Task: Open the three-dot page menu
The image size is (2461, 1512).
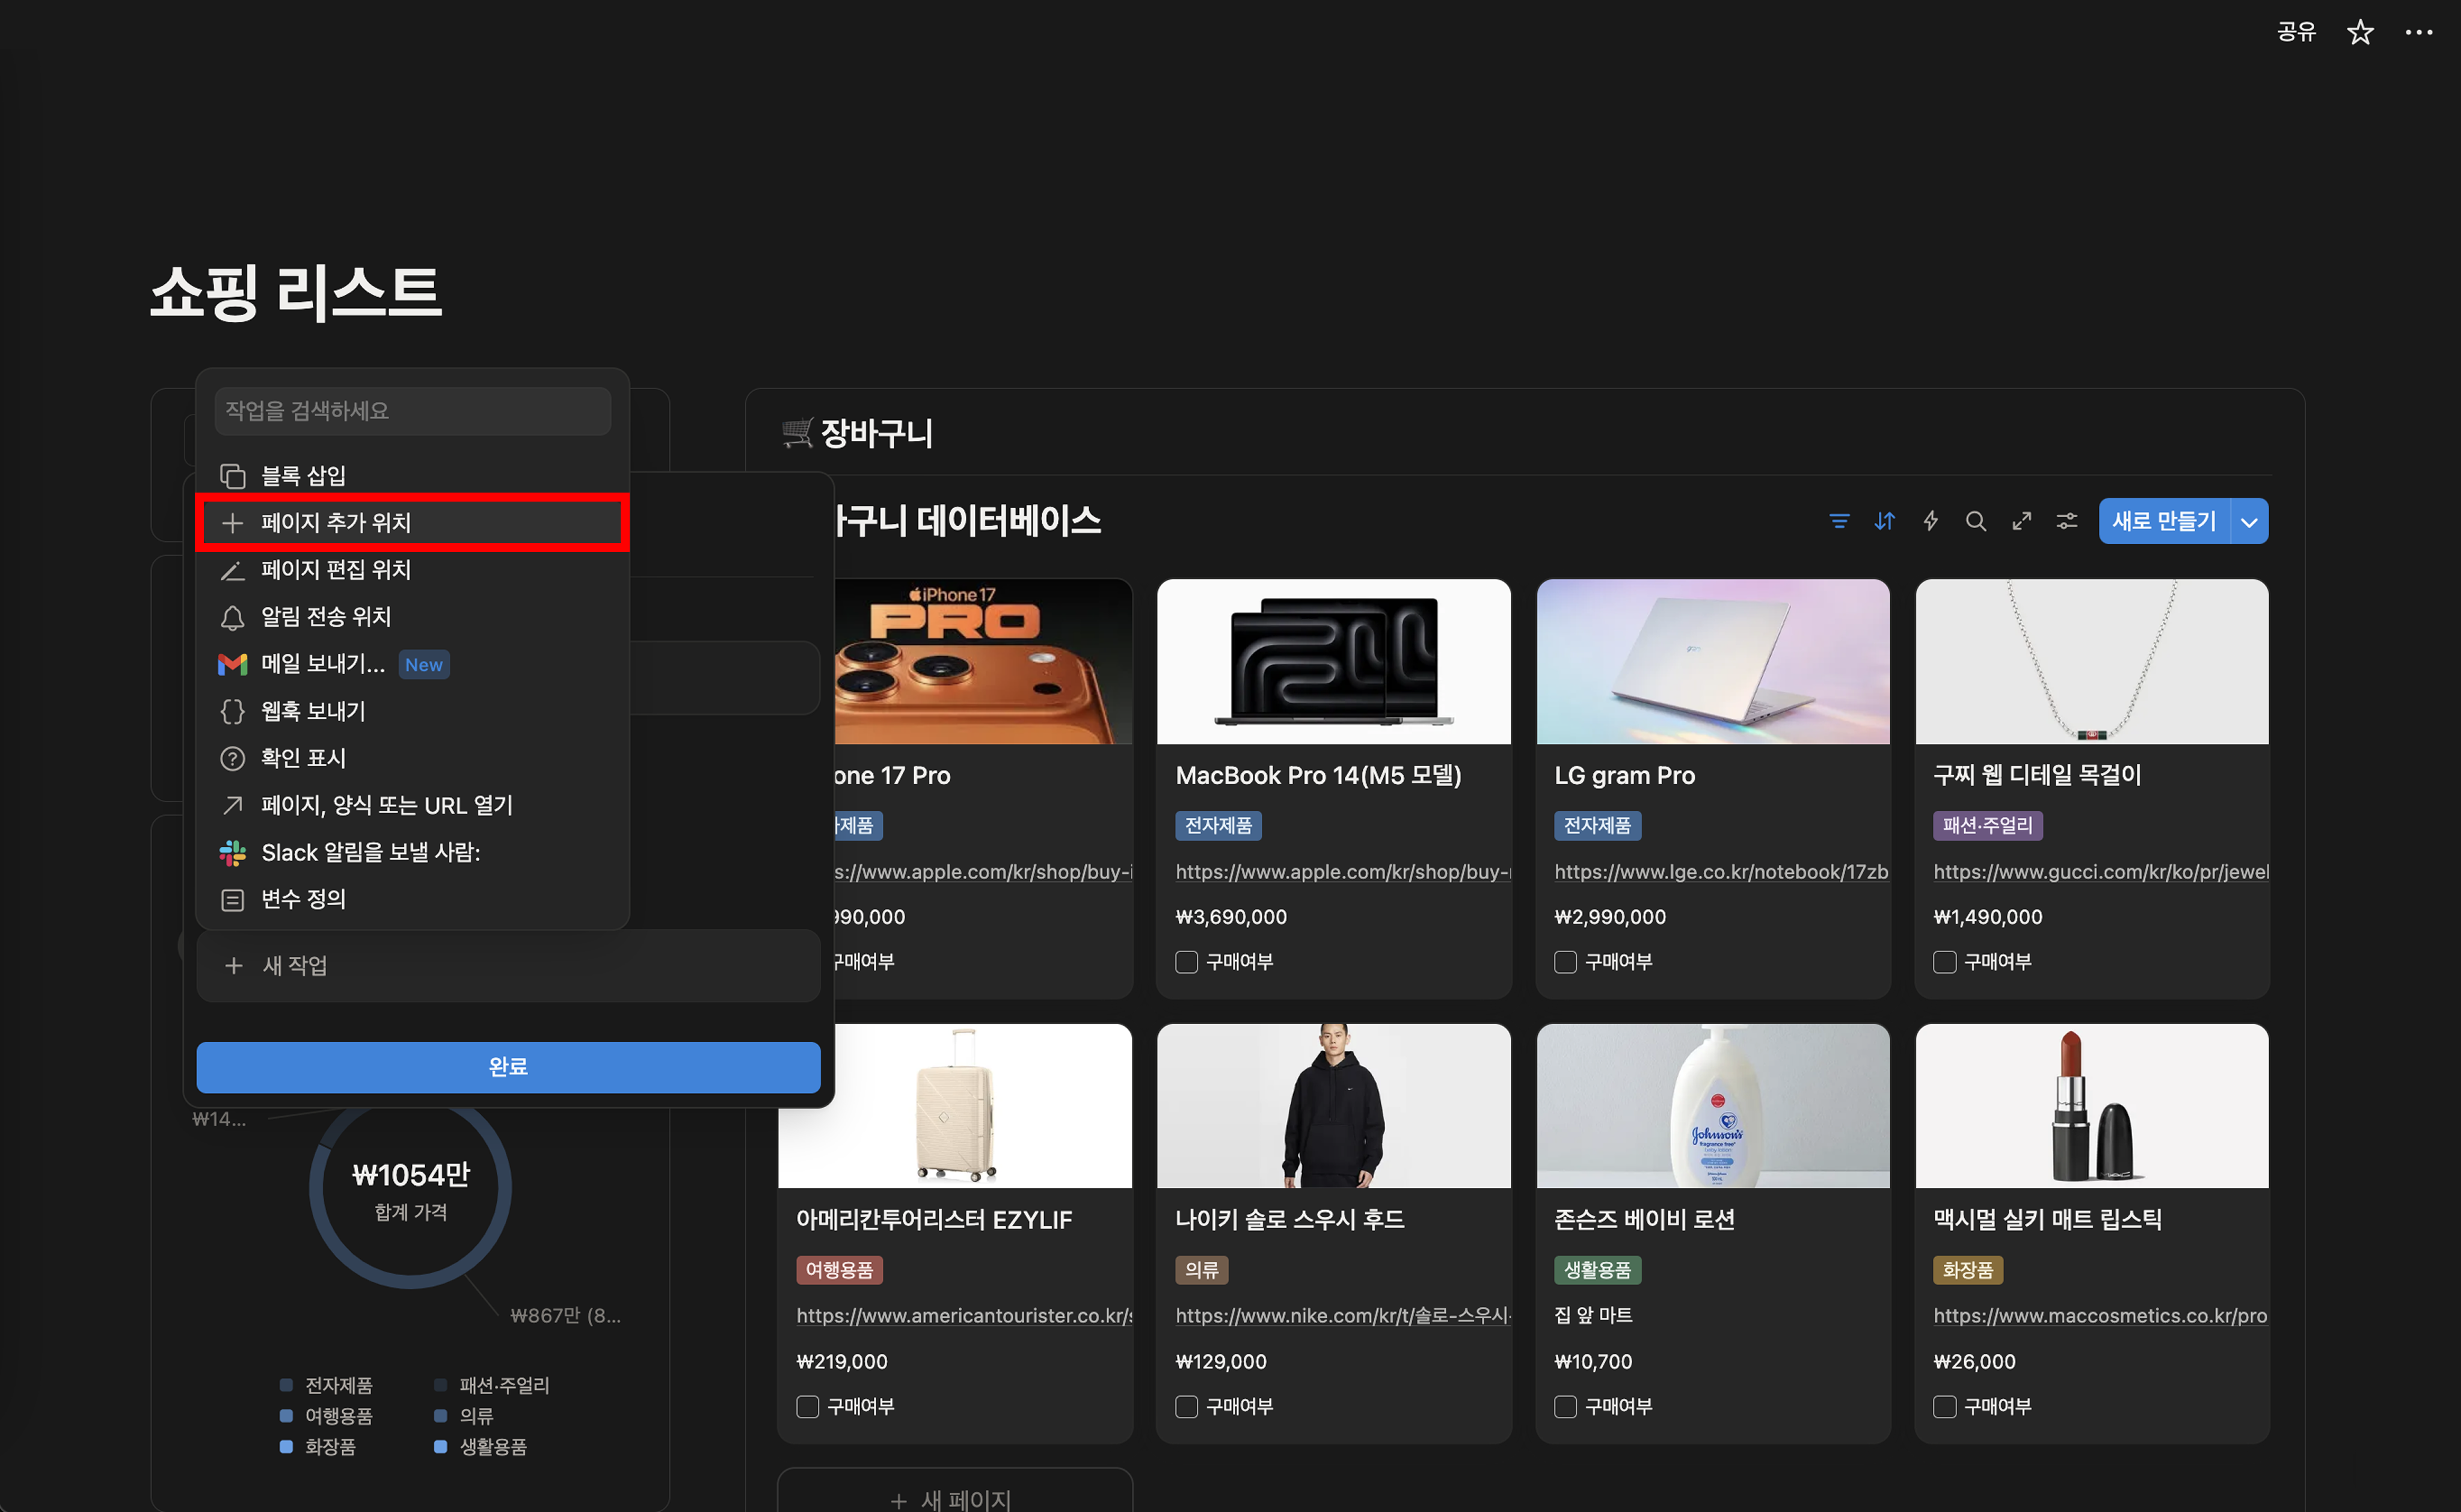Action: point(2418,32)
